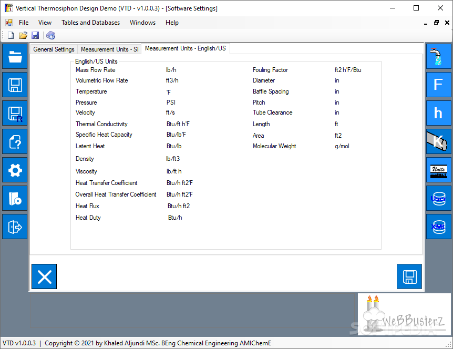The image size is (453, 349).
Task: Click the PSI pressure unit
Action: 171,102
